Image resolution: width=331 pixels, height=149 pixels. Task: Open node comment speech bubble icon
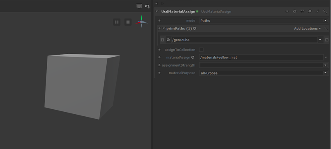click(309, 12)
